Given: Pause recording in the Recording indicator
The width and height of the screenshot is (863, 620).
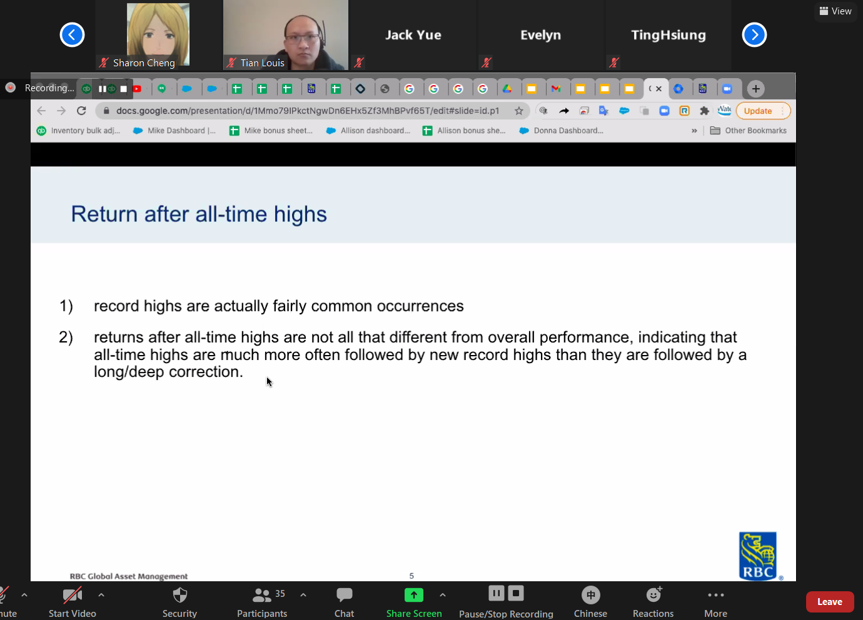Looking at the screenshot, I should coord(102,89).
